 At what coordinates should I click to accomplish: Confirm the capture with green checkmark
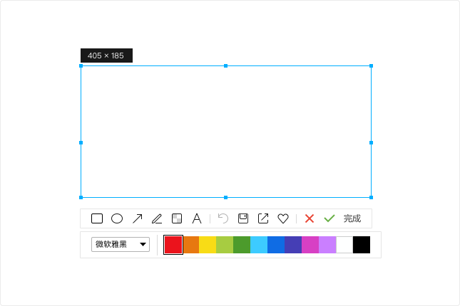coord(329,218)
